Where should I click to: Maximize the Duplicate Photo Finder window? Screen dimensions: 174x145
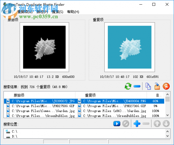(154, 4)
